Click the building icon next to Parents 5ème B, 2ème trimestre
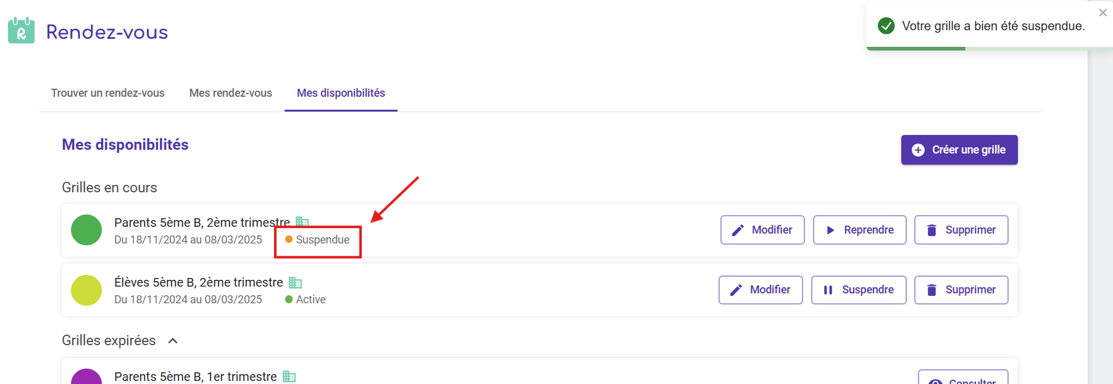This screenshot has width=1113, height=384. coord(302,222)
